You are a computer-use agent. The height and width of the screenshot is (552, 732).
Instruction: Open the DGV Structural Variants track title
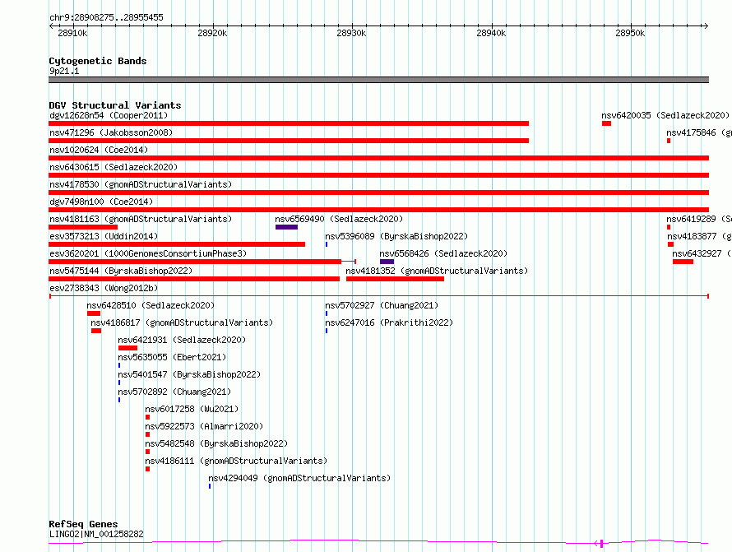pyautogui.click(x=115, y=105)
